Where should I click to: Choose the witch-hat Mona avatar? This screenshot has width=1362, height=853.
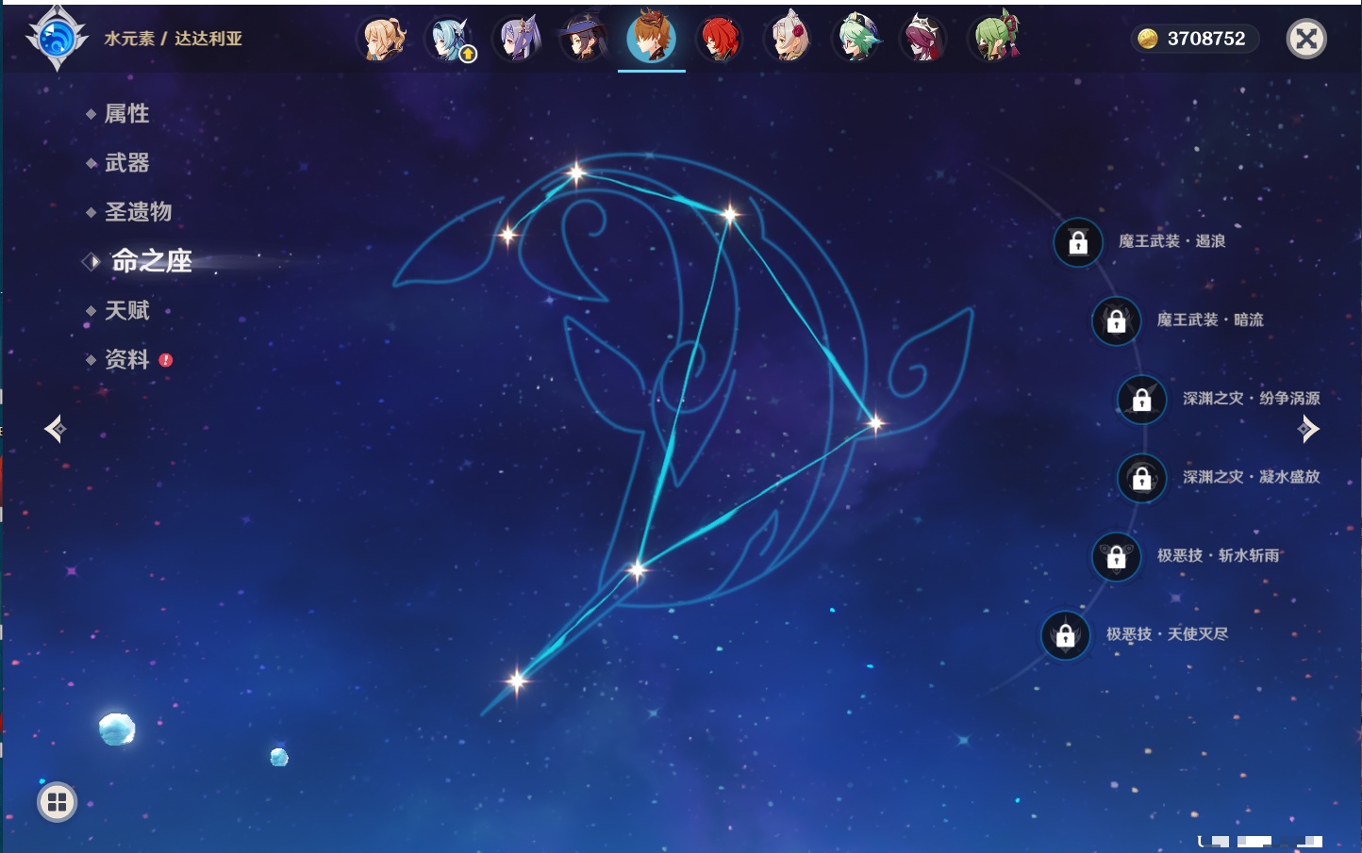click(584, 39)
